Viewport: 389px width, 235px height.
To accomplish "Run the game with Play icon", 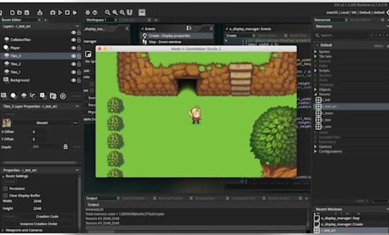I will click(x=60, y=13).
